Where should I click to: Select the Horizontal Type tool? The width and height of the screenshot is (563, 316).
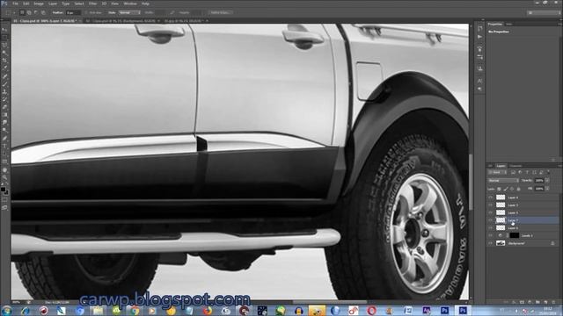click(x=4, y=146)
